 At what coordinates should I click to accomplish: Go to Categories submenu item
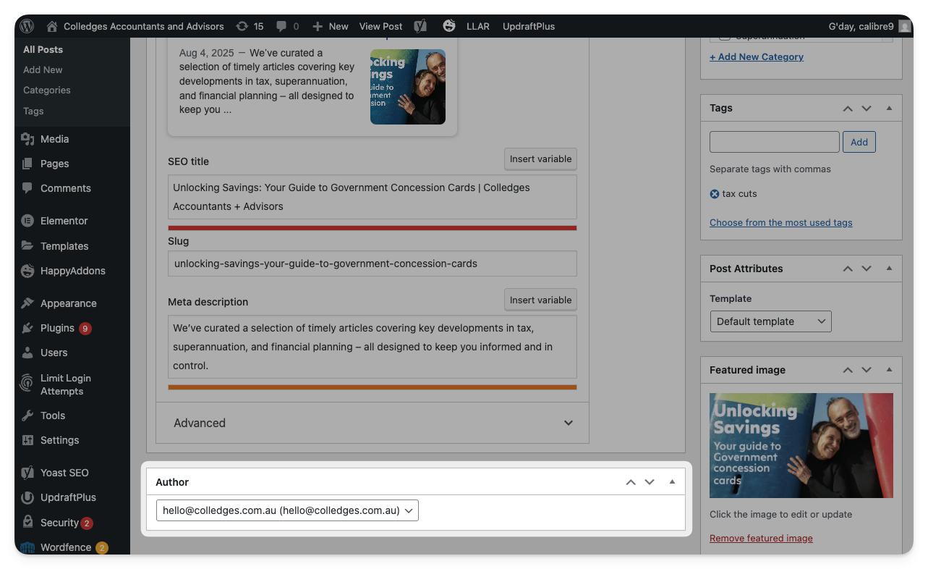coord(46,90)
